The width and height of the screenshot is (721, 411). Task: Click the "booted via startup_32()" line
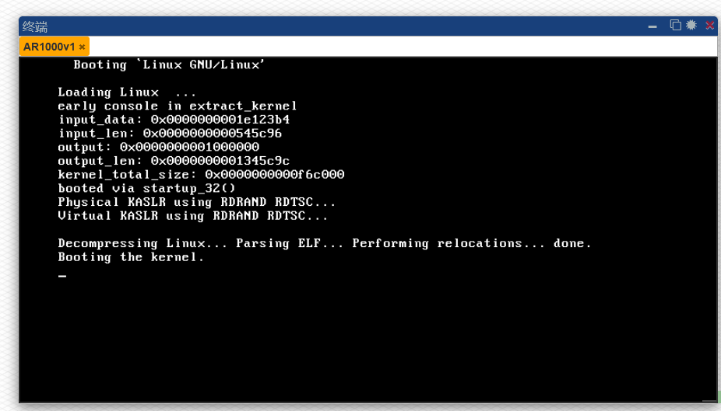146,188
